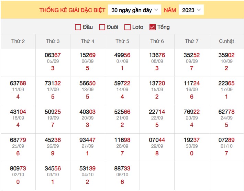Select result 63768 dated 11/09
The height and width of the screenshot is (191, 244).
tap(18, 83)
